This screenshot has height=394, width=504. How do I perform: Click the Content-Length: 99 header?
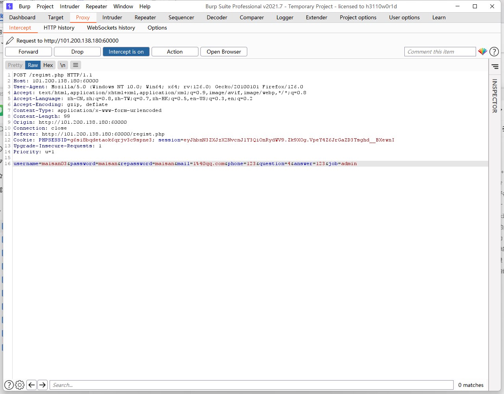point(42,116)
